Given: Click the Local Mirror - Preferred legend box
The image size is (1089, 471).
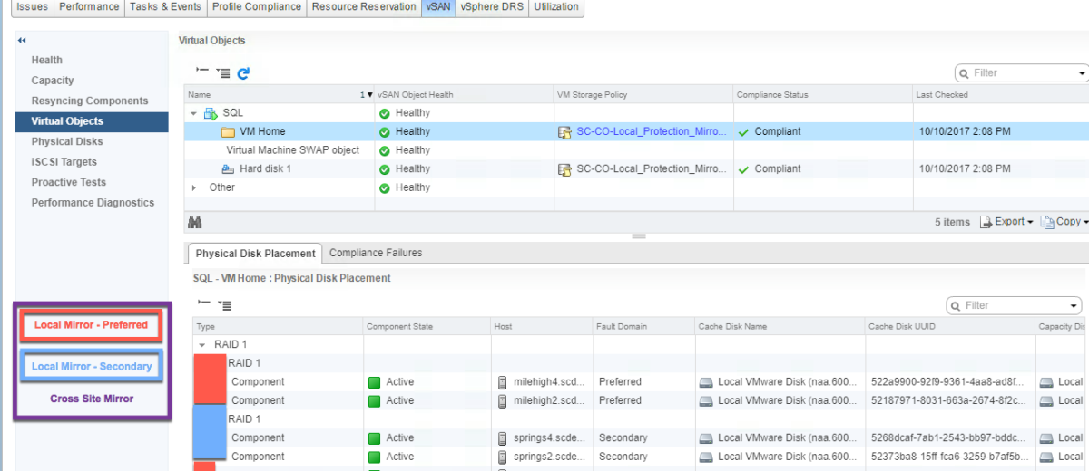Looking at the screenshot, I should point(91,325).
